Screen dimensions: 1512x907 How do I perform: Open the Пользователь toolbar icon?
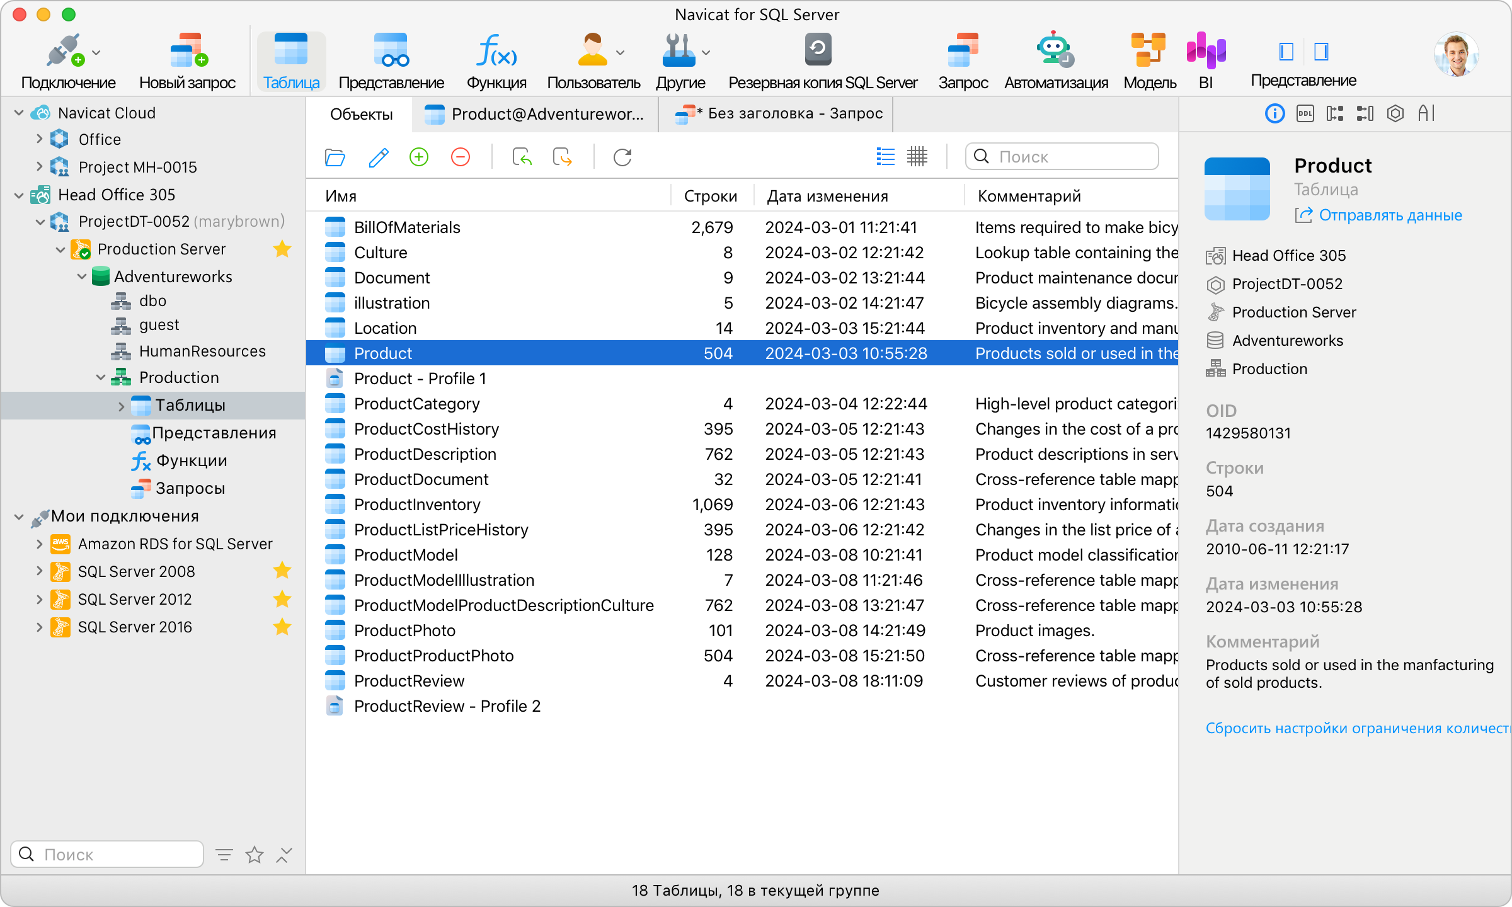[592, 50]
